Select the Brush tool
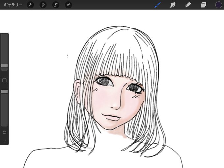 157,5
